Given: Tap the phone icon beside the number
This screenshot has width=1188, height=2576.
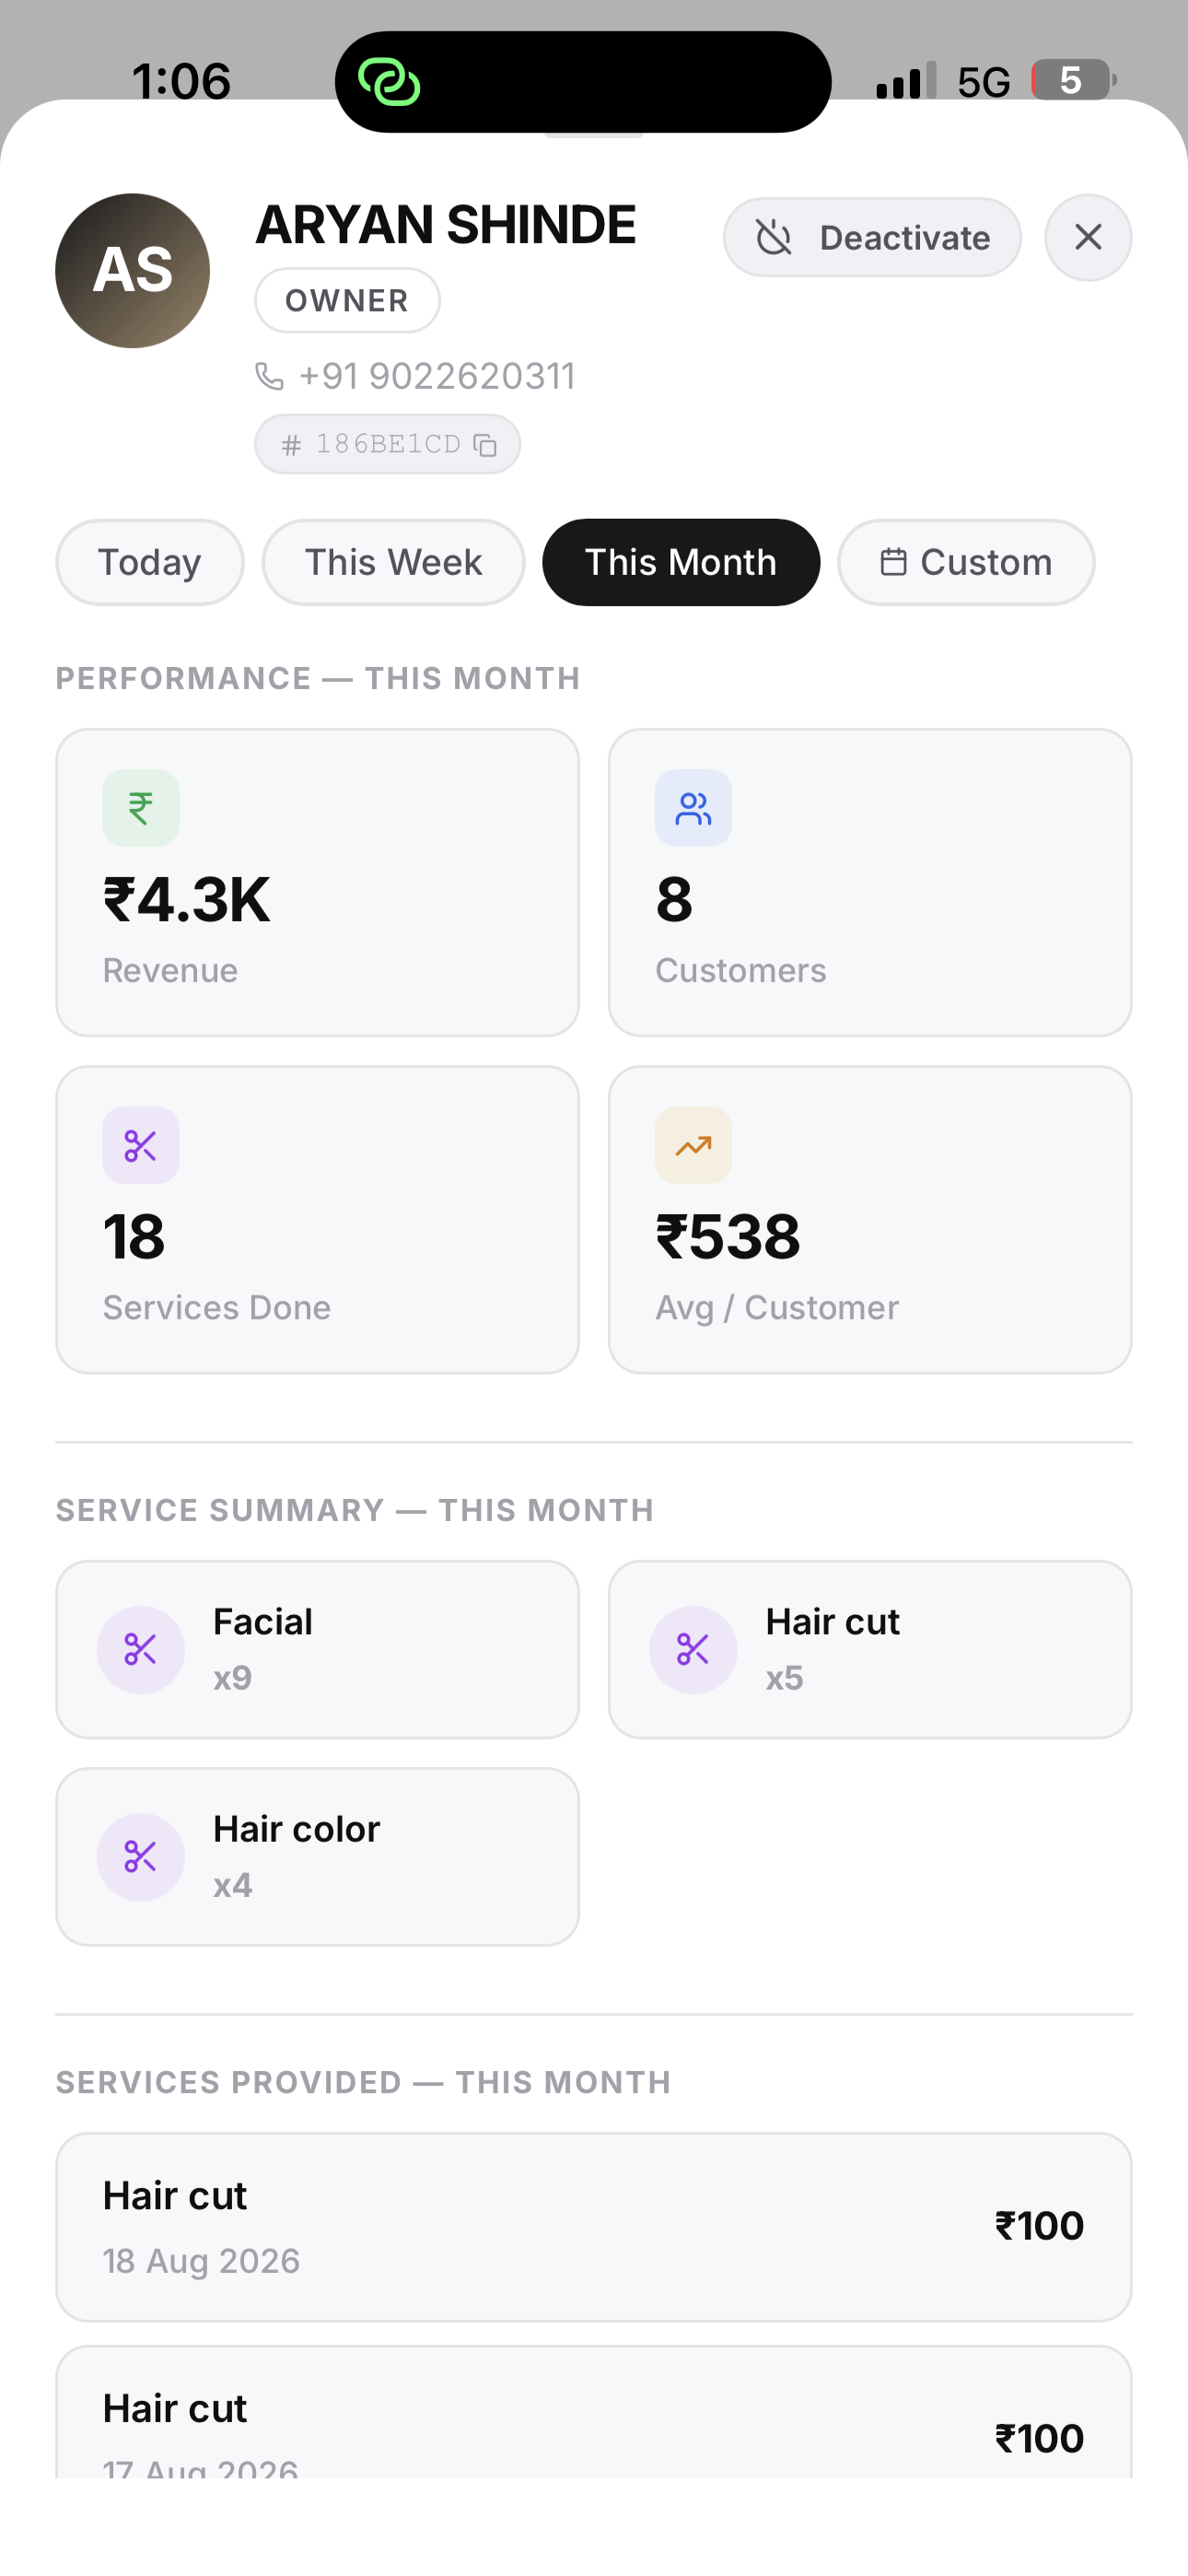Looking at the screenshot, I should pos(269,377).
